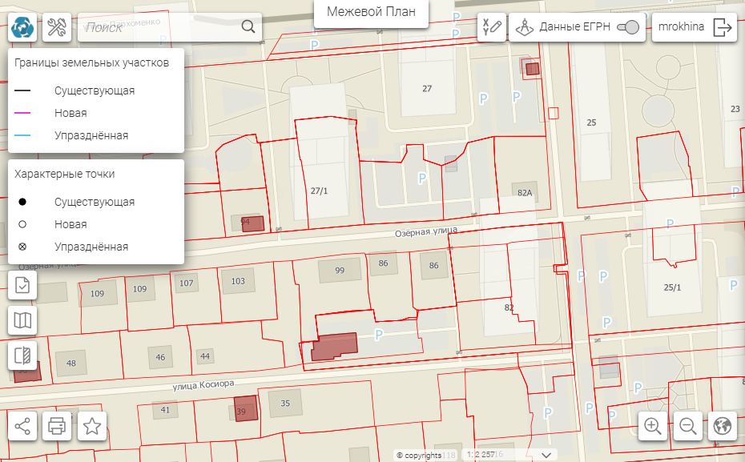Click the map layers icon beside Данные ЕГРН
Image resolution: width=745 pixels, height=462 pixels.
(524, 27)
